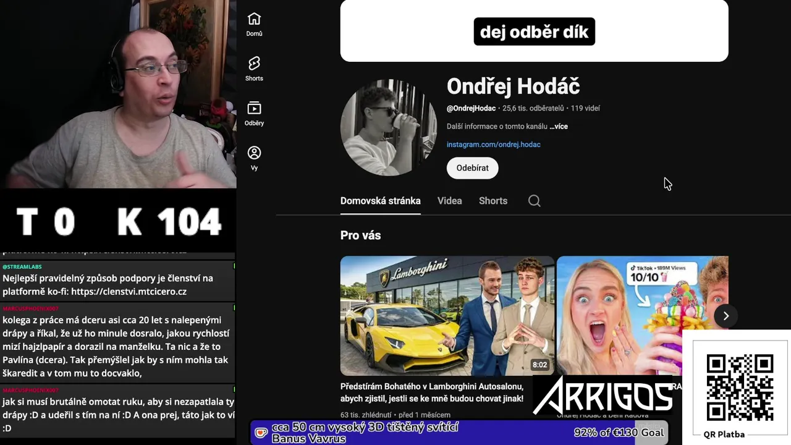Open the Odběry subscriptions icon
This screenshot has width=791, height=445.
254,114
